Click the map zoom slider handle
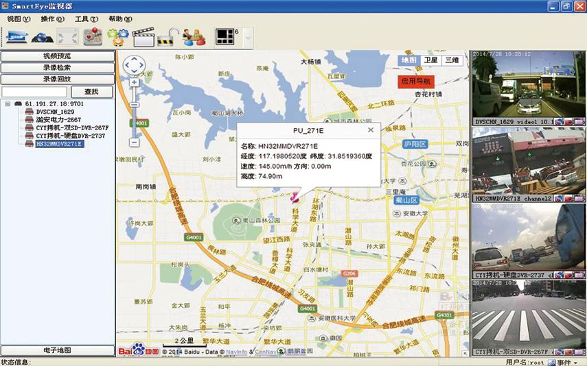Screen dimensions: 587x366 (x=134, y=105)
